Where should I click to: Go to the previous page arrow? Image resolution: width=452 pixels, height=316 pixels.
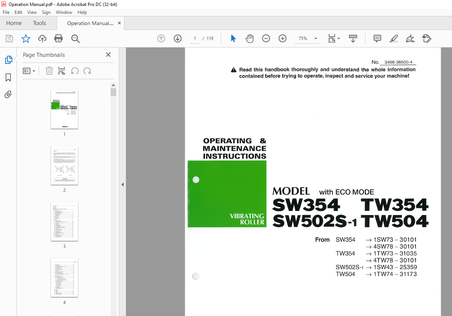pyautogui.click(x=161, y=39)
